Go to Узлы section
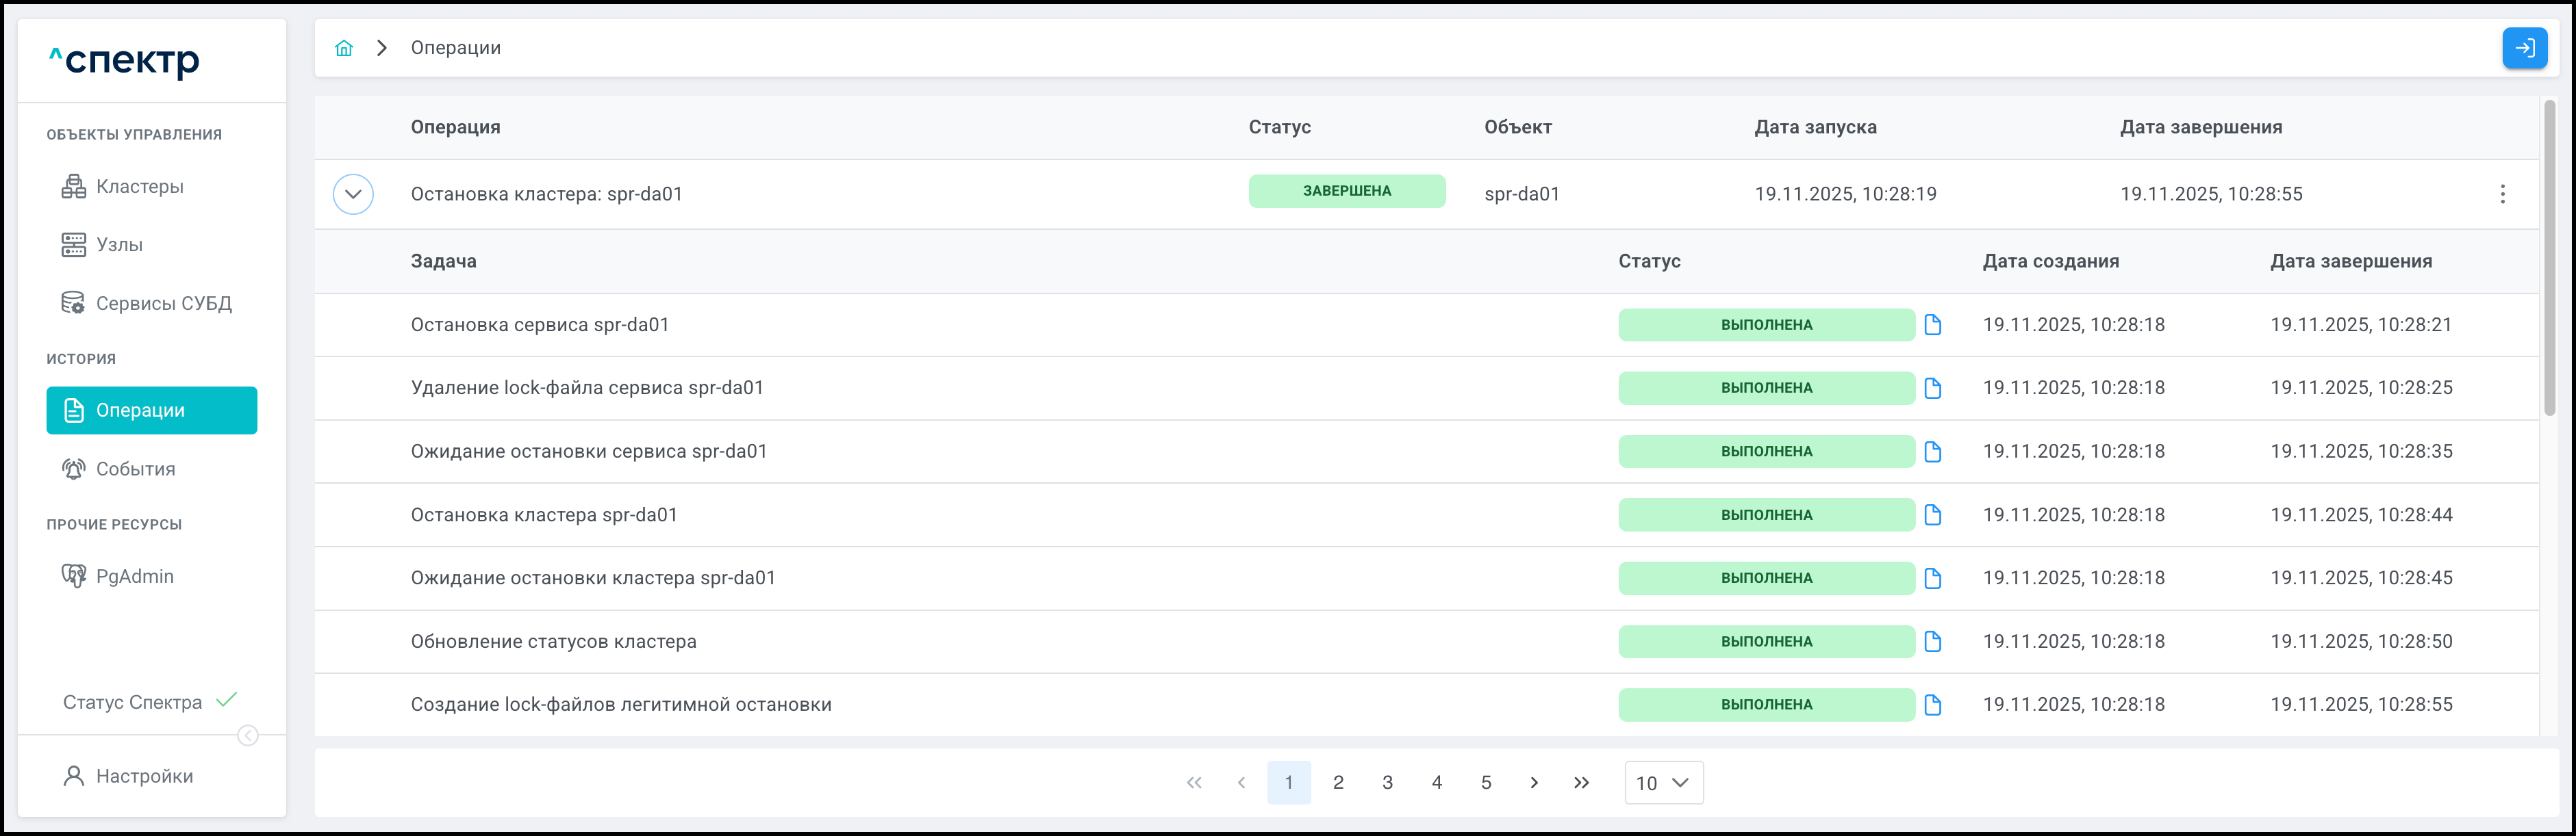This screenshot has width=2576, height=836. coord(119,245)
